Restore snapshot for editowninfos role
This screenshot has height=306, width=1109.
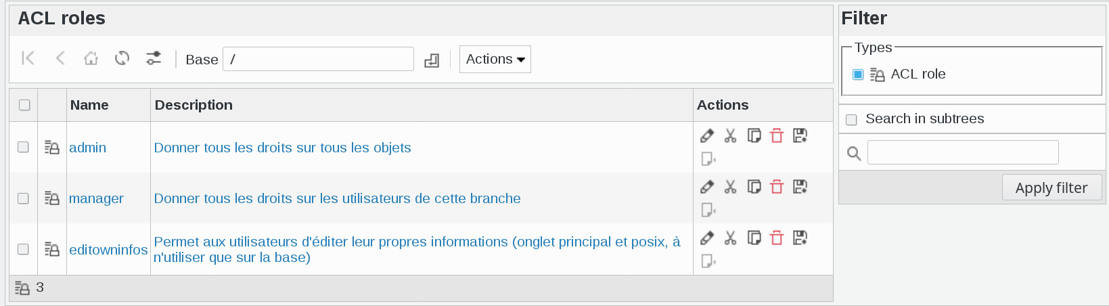pyautogui.click(x=708, y=261)
